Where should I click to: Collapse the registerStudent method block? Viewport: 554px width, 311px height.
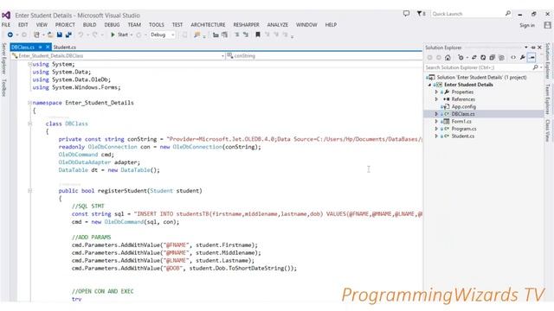[x=29, y=191]
